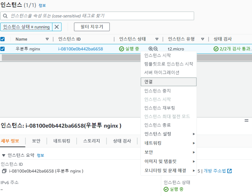Click the zoom-out filter icon beside 실행 중

click(x=156, y=49)
